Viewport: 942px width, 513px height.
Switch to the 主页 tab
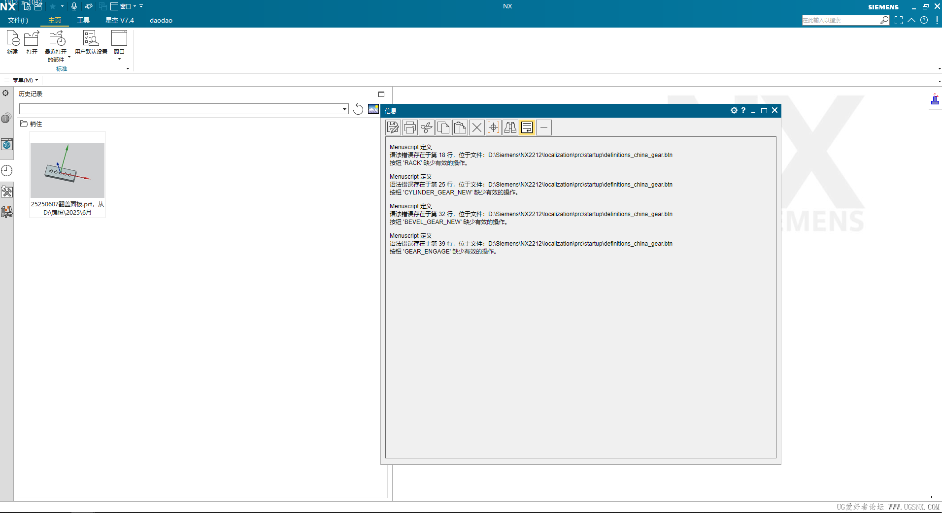[55, 20]
